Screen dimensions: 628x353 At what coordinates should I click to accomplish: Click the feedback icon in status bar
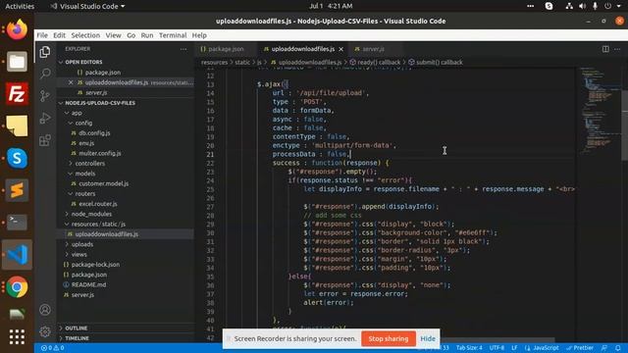pos(604,348)
